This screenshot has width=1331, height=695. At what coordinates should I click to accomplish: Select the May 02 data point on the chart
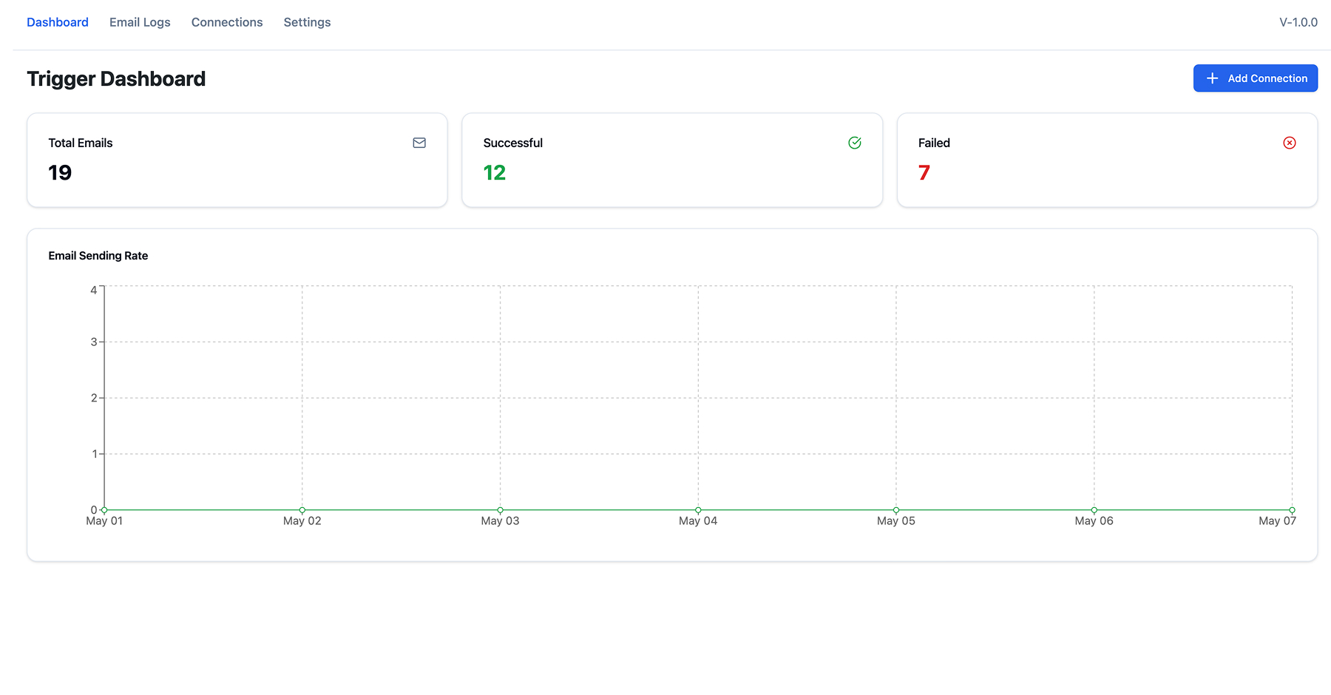click(x=302, y=510)
